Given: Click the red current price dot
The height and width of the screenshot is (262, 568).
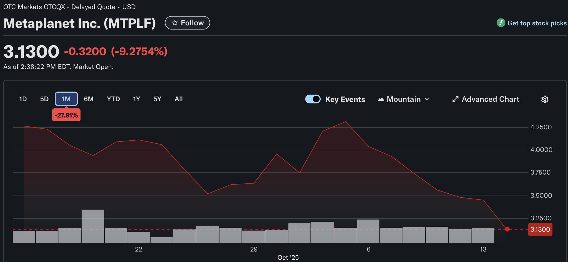Looking at the screenshot, I should pyautogui.click(x=507, y=229).
